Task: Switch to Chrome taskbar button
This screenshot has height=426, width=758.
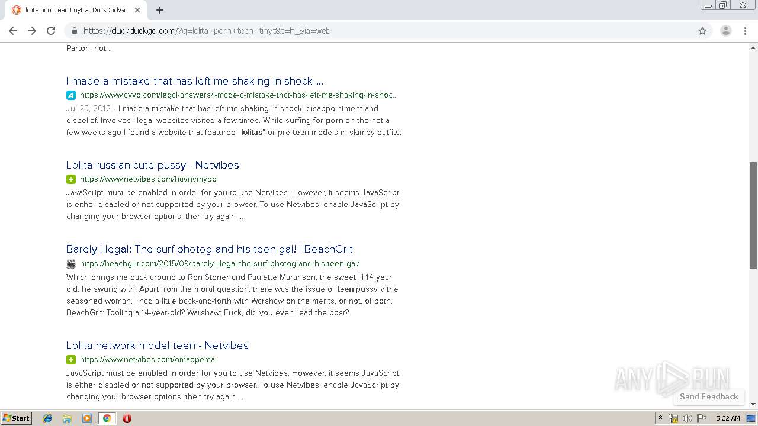Action: tap(107, 418)
